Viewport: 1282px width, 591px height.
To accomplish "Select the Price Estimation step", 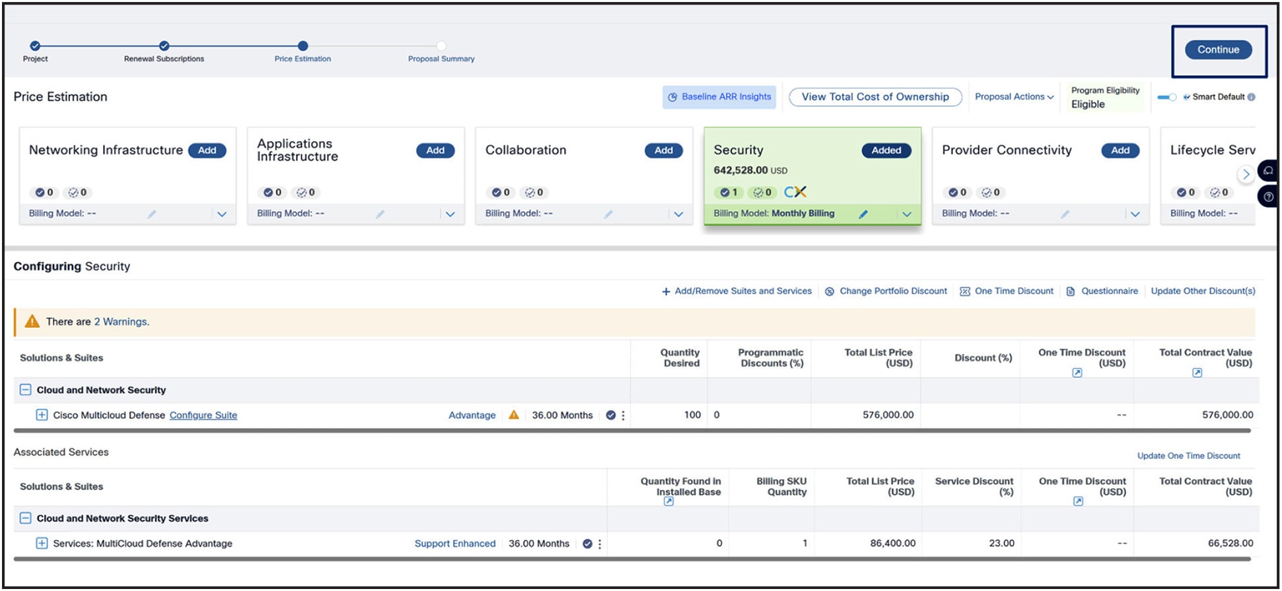I will point(303,46).
